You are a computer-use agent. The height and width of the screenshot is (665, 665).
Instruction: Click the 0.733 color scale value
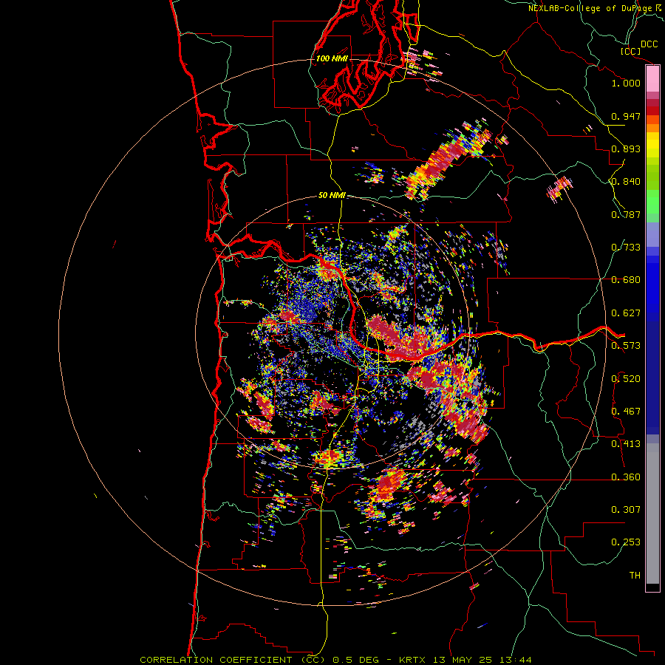pos(626,248)
